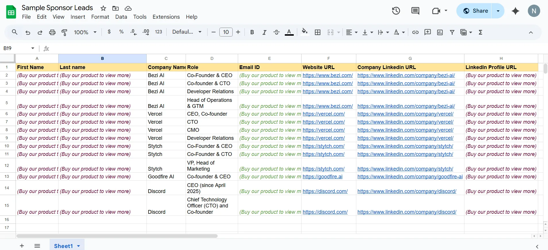This screenshot has width=548, height=250.
Task: Open the Extensions menu
Action: pos(166,17)
